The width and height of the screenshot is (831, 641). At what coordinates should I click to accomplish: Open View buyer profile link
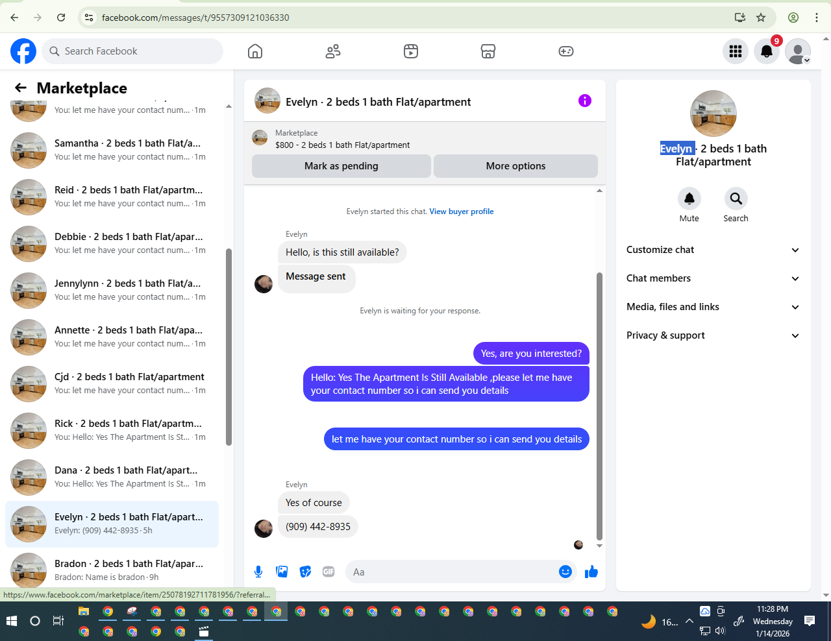coord(462,212)
